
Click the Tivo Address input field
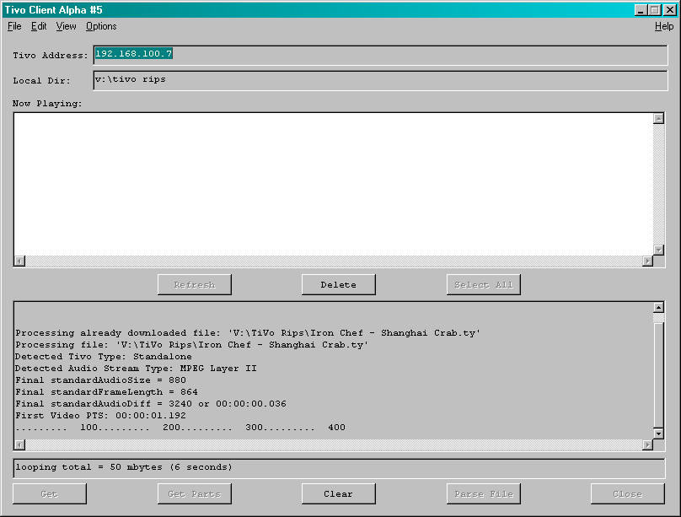(379, 55)
